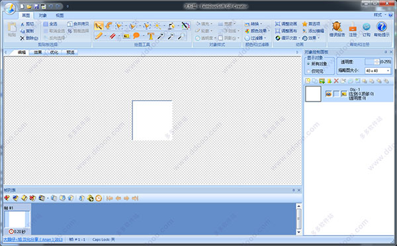Open the 样式 (style) dropdown at top right

point(380,15)
